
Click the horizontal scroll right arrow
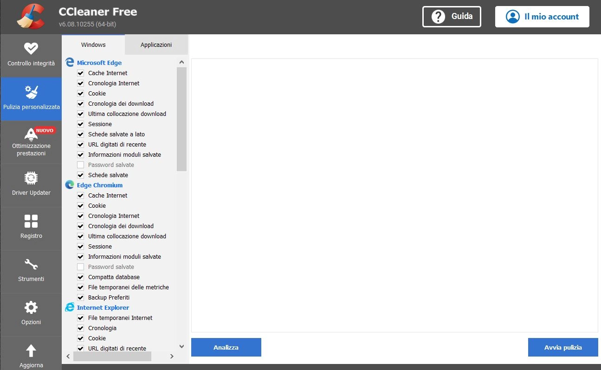point(172,356)
